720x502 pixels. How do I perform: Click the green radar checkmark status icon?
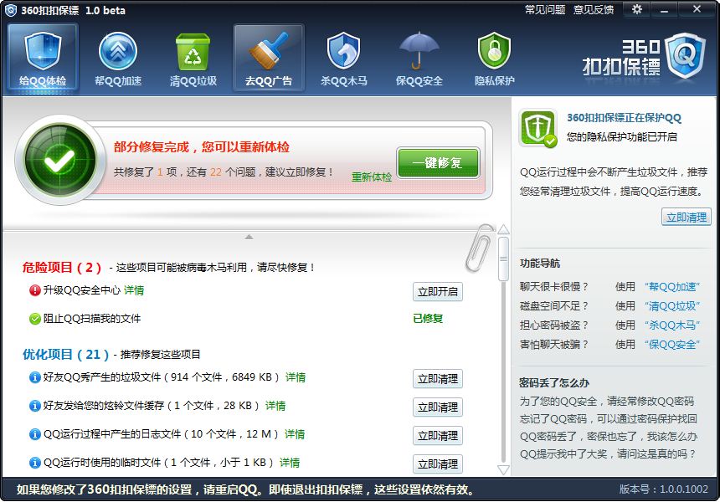pyautogui.click(x=60, y=160)
